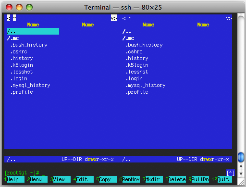Click the scrollbar down arrow
Screen dimensions: 246x187
point(241,174)
